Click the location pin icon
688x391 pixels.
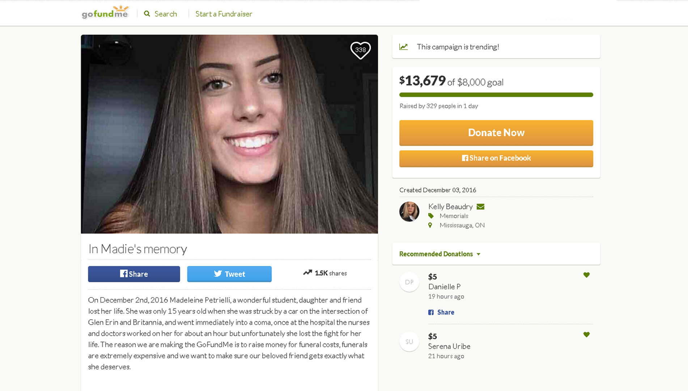tap(430, 225)
